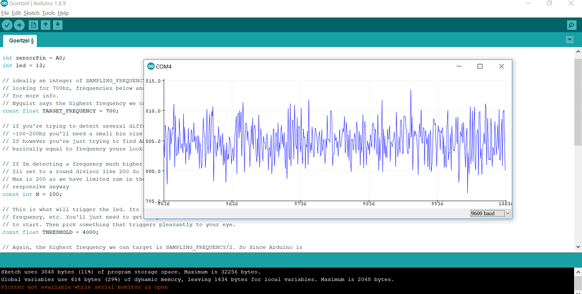Screen dimensions: 582x294
Task: Click the '// for more info.' comment
Action: coord(30,96)
